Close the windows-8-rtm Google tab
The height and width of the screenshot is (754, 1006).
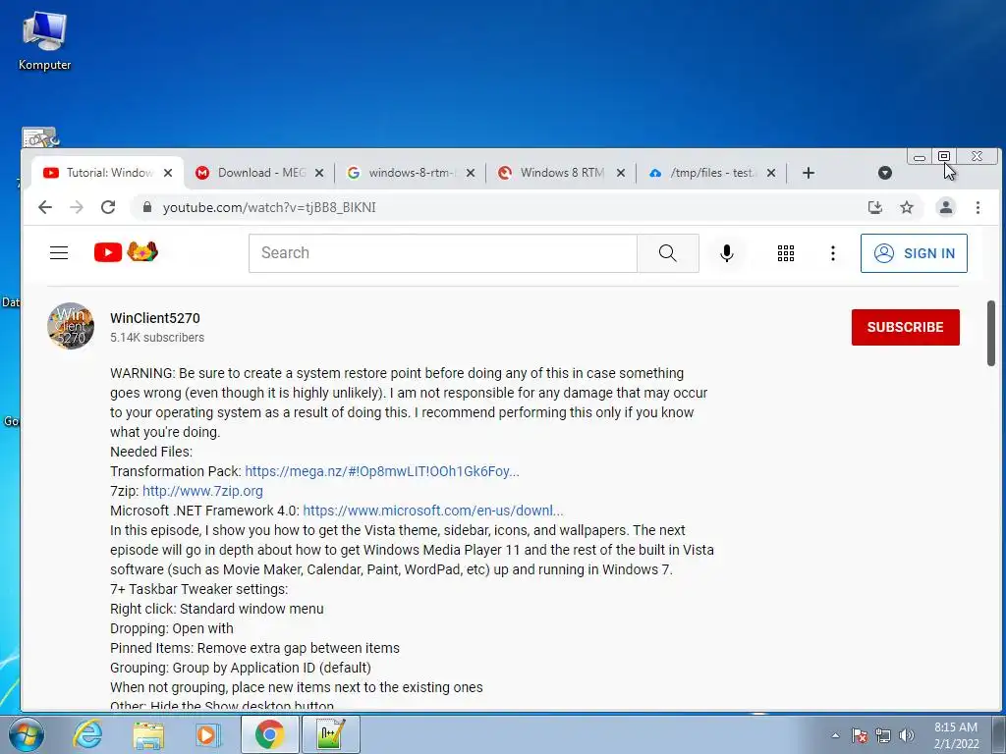coord(471,173)
